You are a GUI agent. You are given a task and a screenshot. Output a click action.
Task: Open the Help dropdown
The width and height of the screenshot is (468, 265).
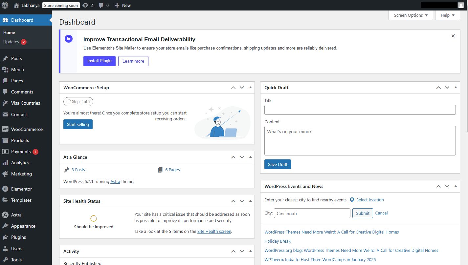click(x=448, y=15)
